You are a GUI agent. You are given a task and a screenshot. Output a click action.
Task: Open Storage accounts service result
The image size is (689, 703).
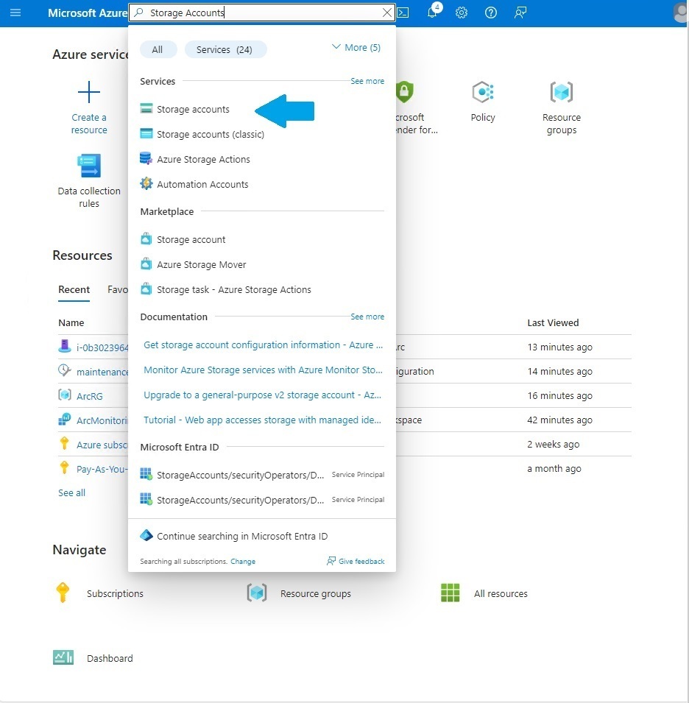(193, 110)
